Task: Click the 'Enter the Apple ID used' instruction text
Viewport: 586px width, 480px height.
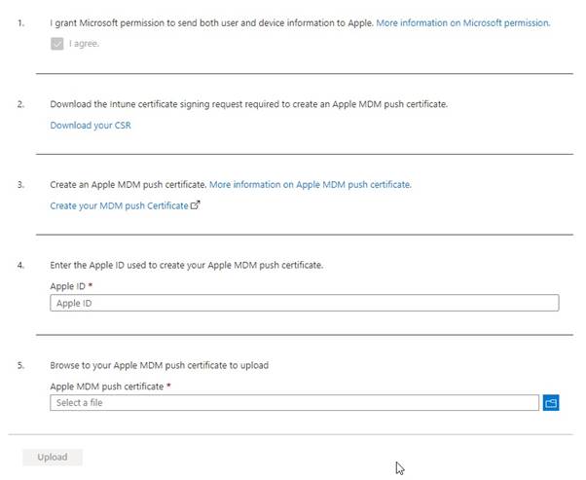Action: click(186, 265)
